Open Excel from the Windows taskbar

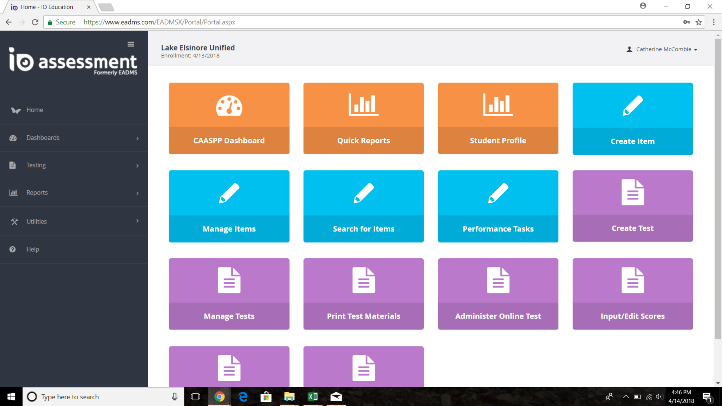click(312, 397)
